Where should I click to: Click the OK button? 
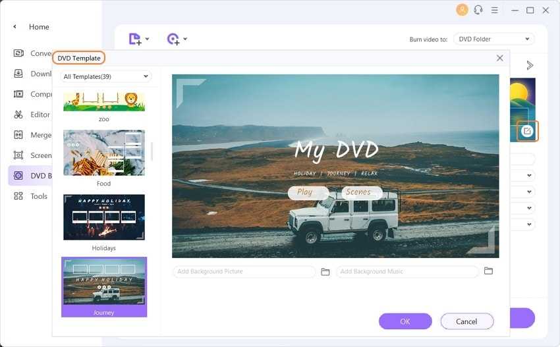(x=405, y=321)
